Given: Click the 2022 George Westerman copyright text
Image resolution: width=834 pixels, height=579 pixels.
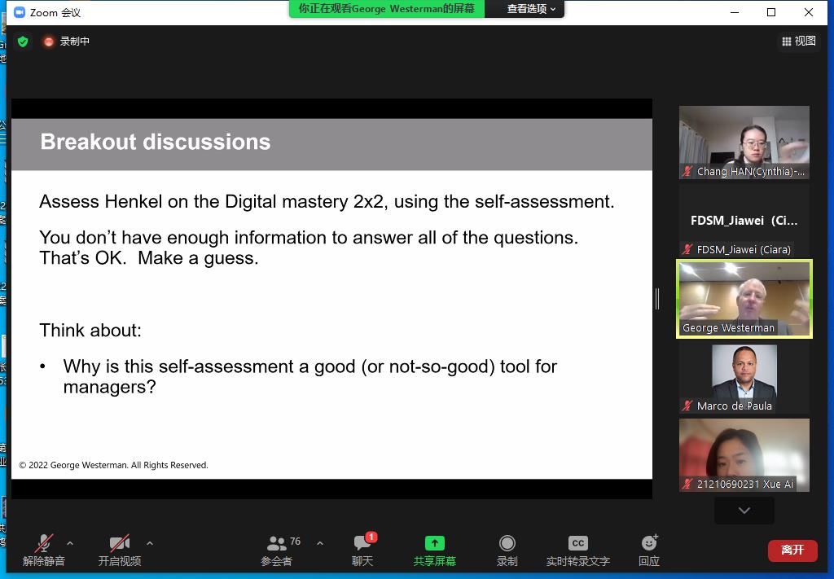Looking at the screenshot, I should 113,465.
